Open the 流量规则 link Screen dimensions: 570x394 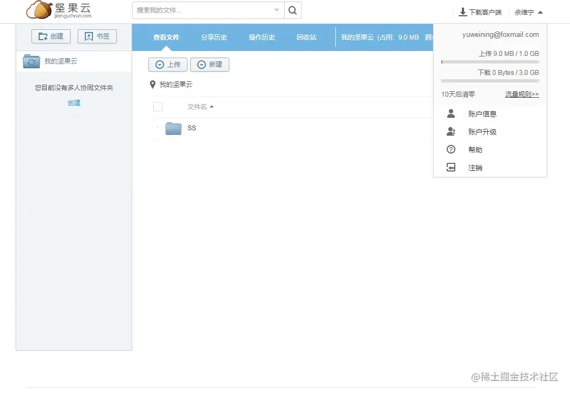click(521, 93)
